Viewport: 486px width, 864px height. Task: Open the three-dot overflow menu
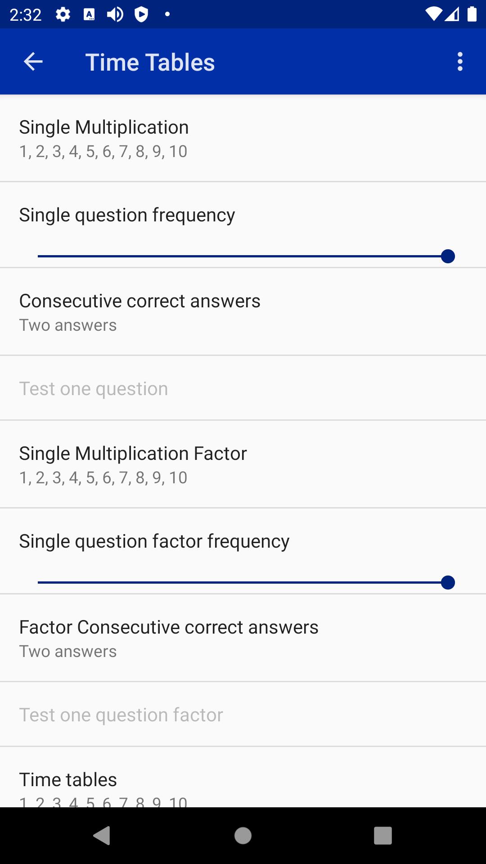point(459,62)
